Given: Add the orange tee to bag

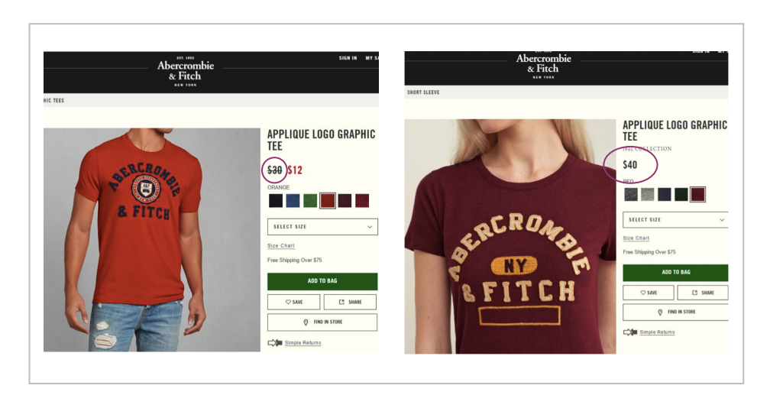Looking at the screenshot, I should point(322,281).
